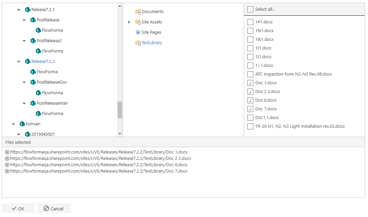Click the Site Assets library icon
Image resolution: width=368 pixels, height=217 pixels.
click(138, 22)
